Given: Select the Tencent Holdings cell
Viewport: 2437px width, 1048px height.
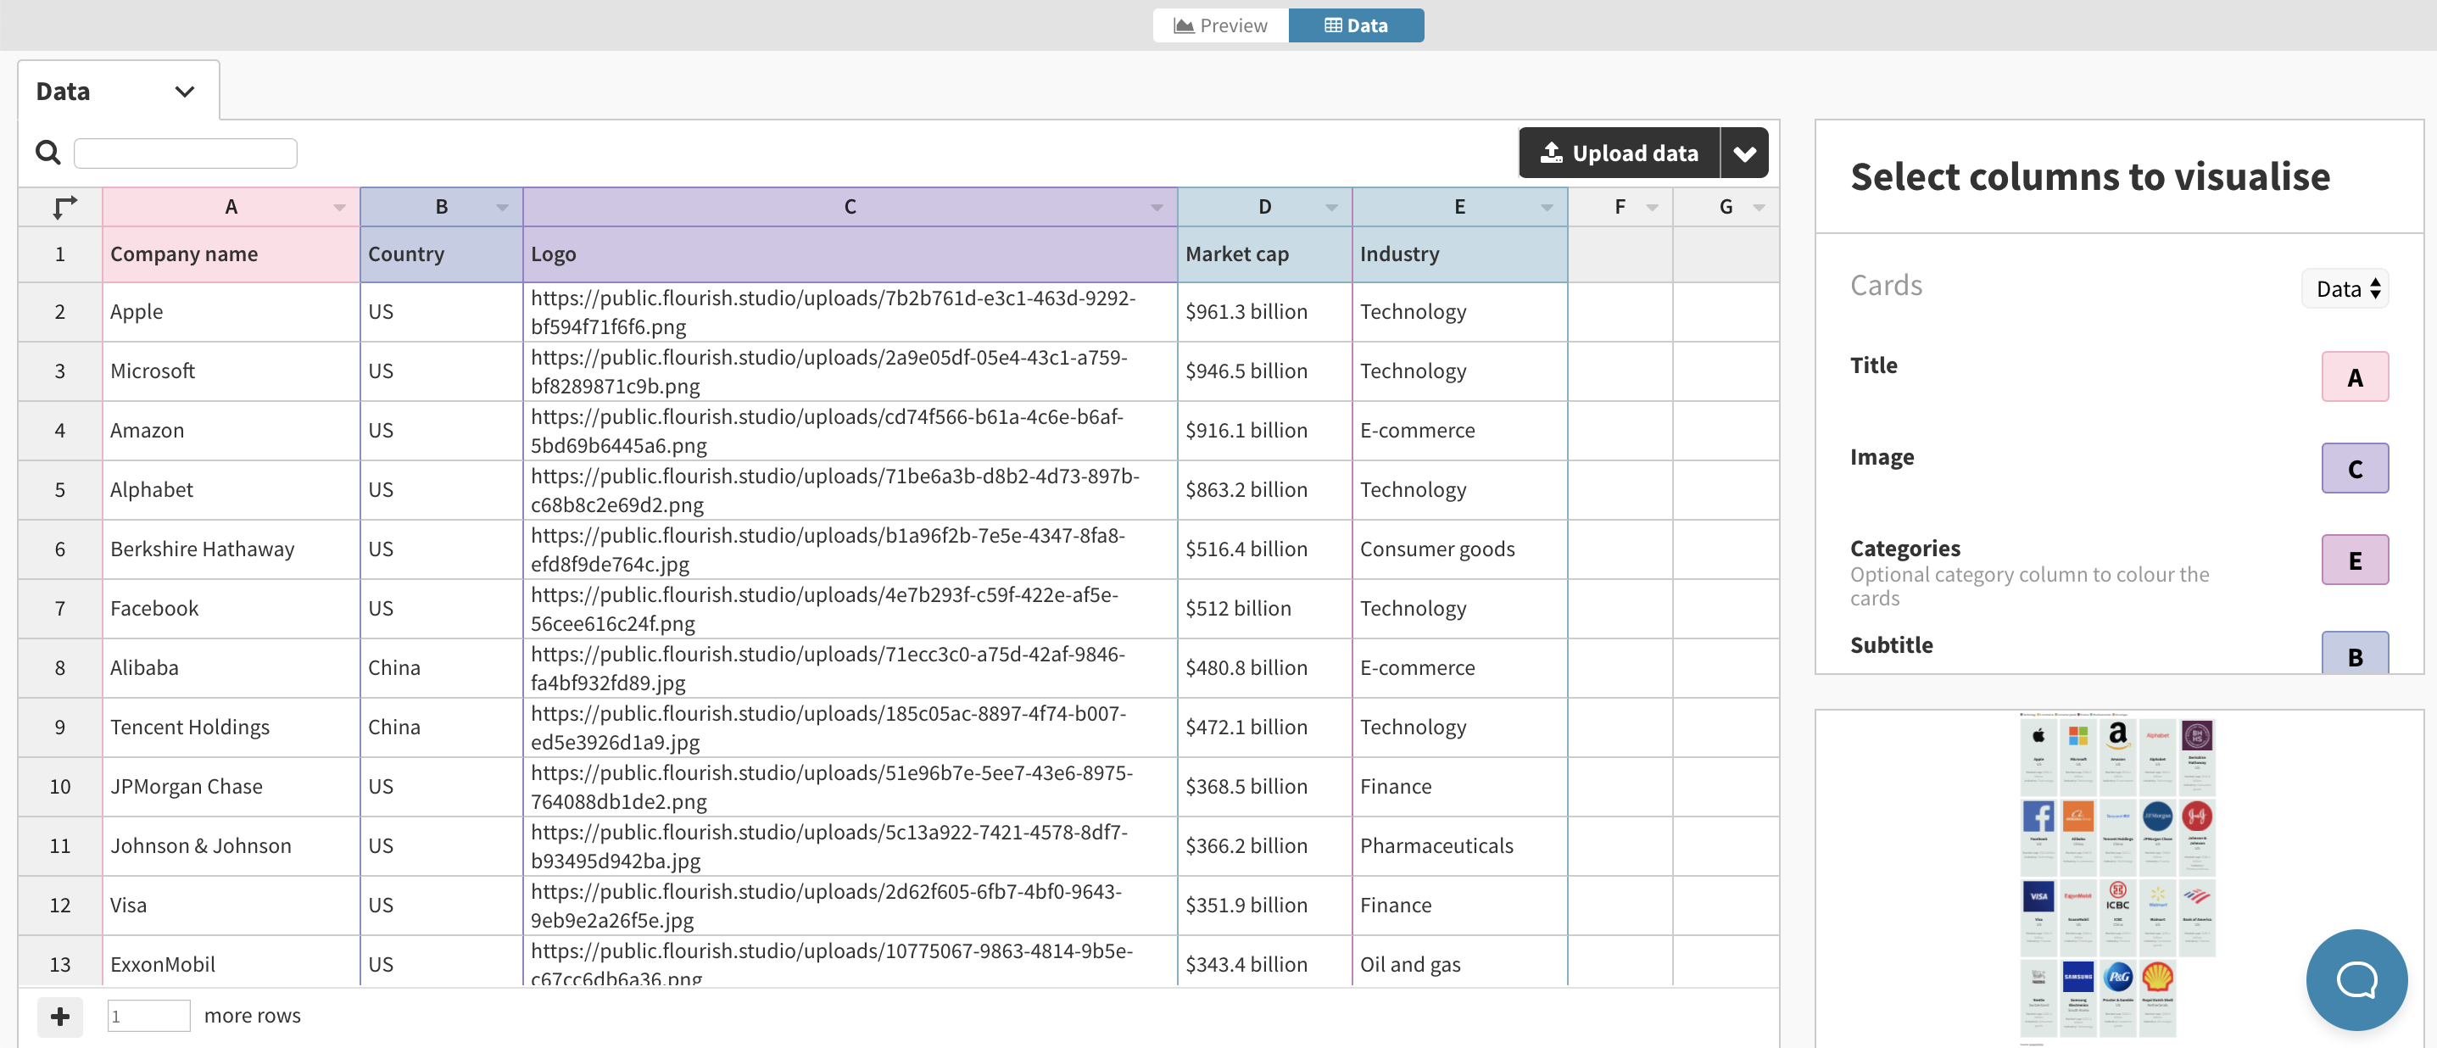Looking at the screenshot, I should tap(231, 728).
